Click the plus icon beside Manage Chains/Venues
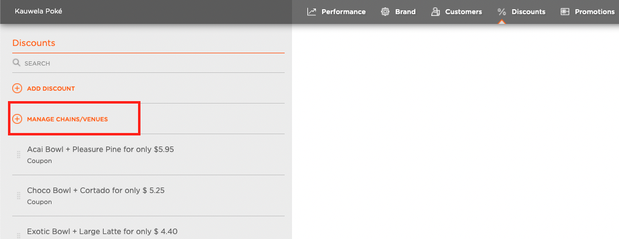The width and height of the screenshot is (619, 239). [x=17, y=119]
